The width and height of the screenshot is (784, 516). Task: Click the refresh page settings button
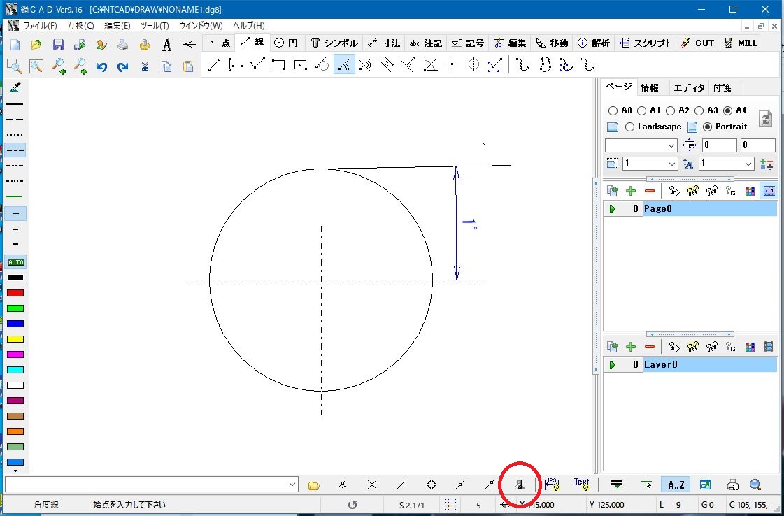(766, 118)
